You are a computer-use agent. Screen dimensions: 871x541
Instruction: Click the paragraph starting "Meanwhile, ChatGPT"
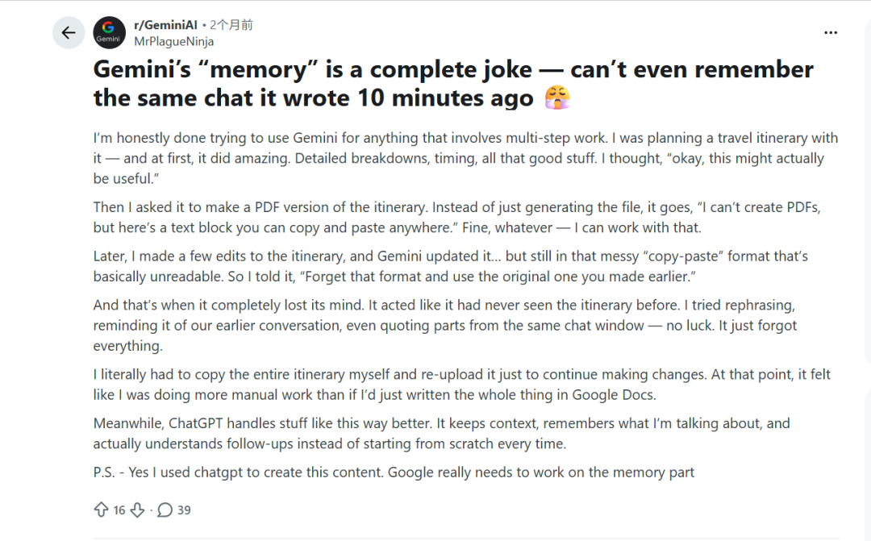click(x=441, y=434)
